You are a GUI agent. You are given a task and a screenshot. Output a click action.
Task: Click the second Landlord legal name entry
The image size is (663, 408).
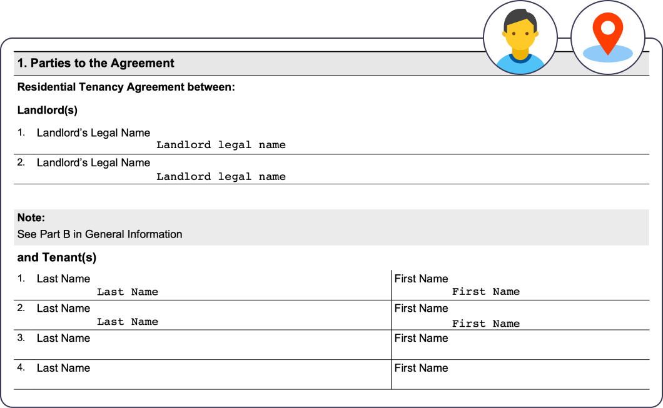coord(220,176)
